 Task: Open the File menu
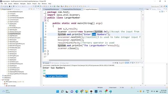2,4
